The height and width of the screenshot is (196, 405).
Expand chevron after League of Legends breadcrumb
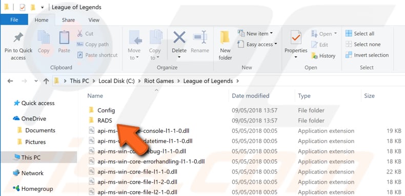point(238,81)
